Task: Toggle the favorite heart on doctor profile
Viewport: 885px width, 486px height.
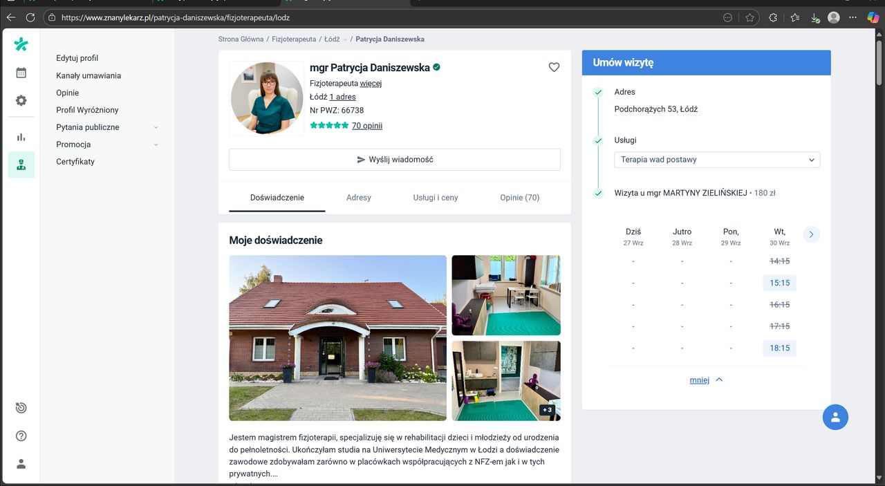Action: [x=554, y=67]
